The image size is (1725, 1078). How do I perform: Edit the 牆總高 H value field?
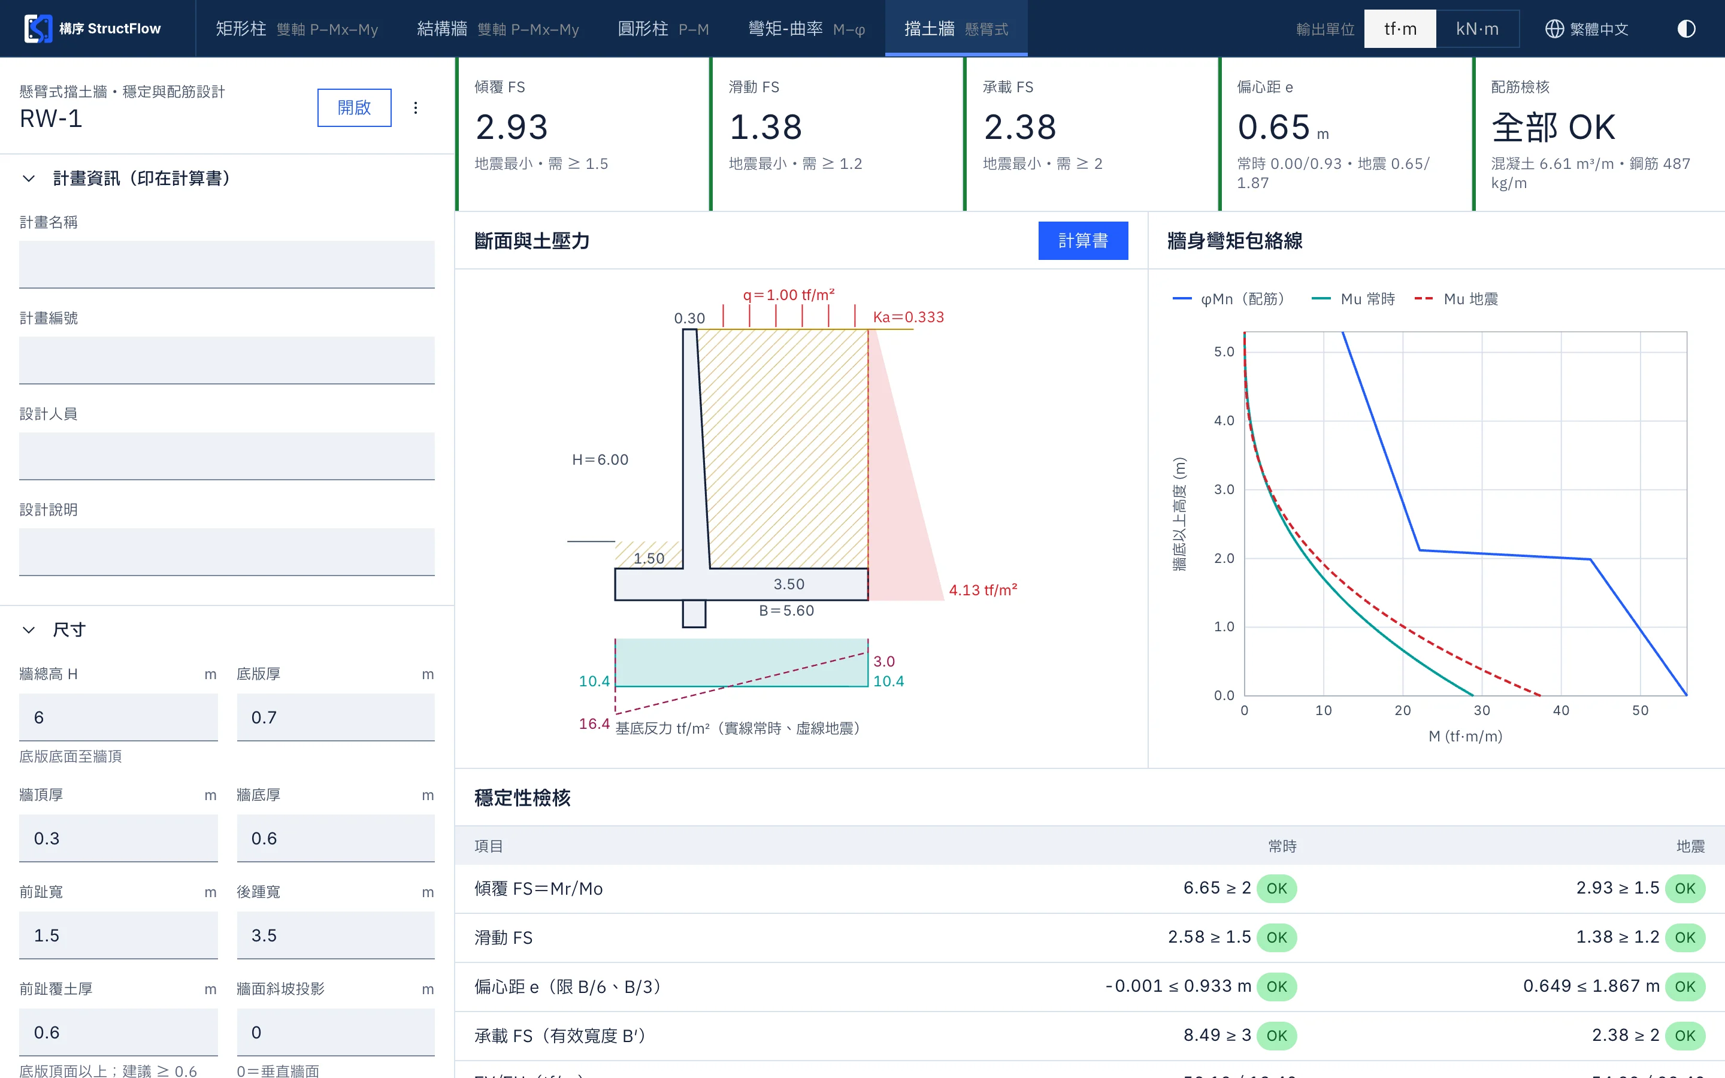(119, 717)
